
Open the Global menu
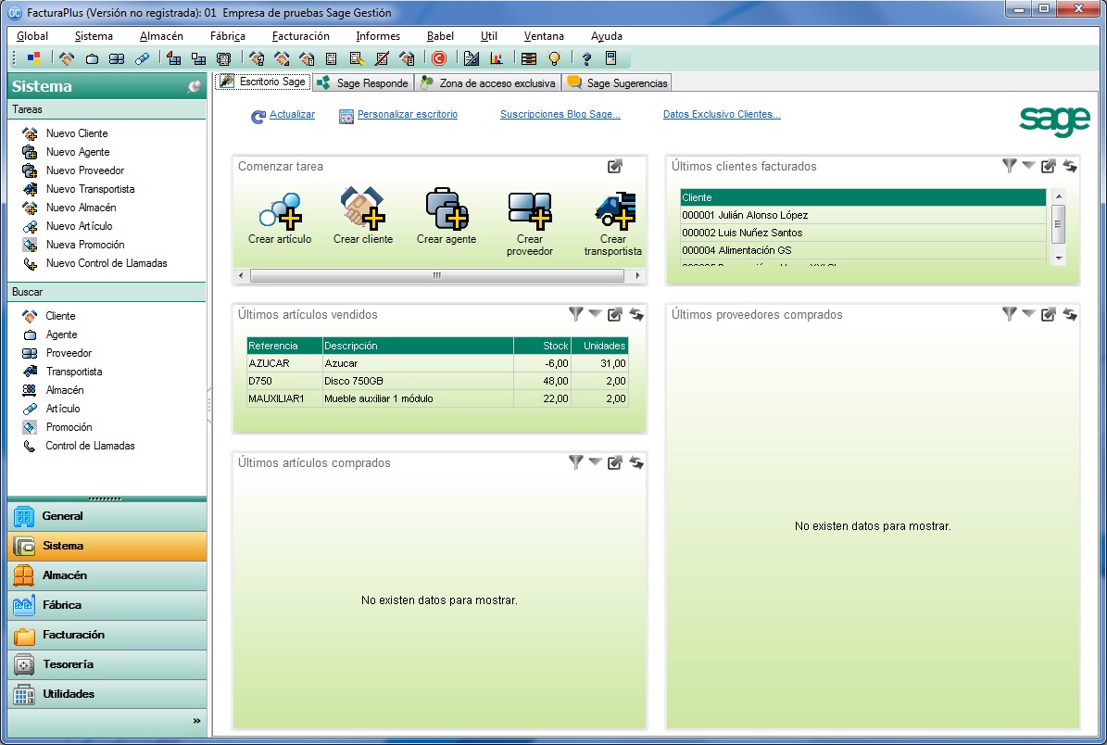click(x=32, y=36)
